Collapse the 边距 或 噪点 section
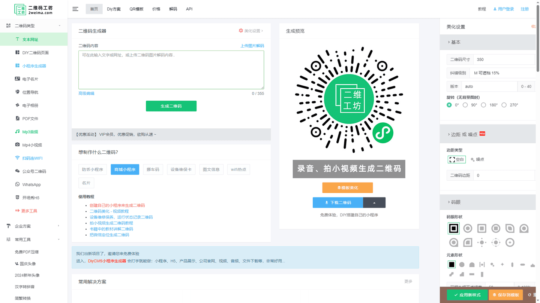 pos(487,134)
